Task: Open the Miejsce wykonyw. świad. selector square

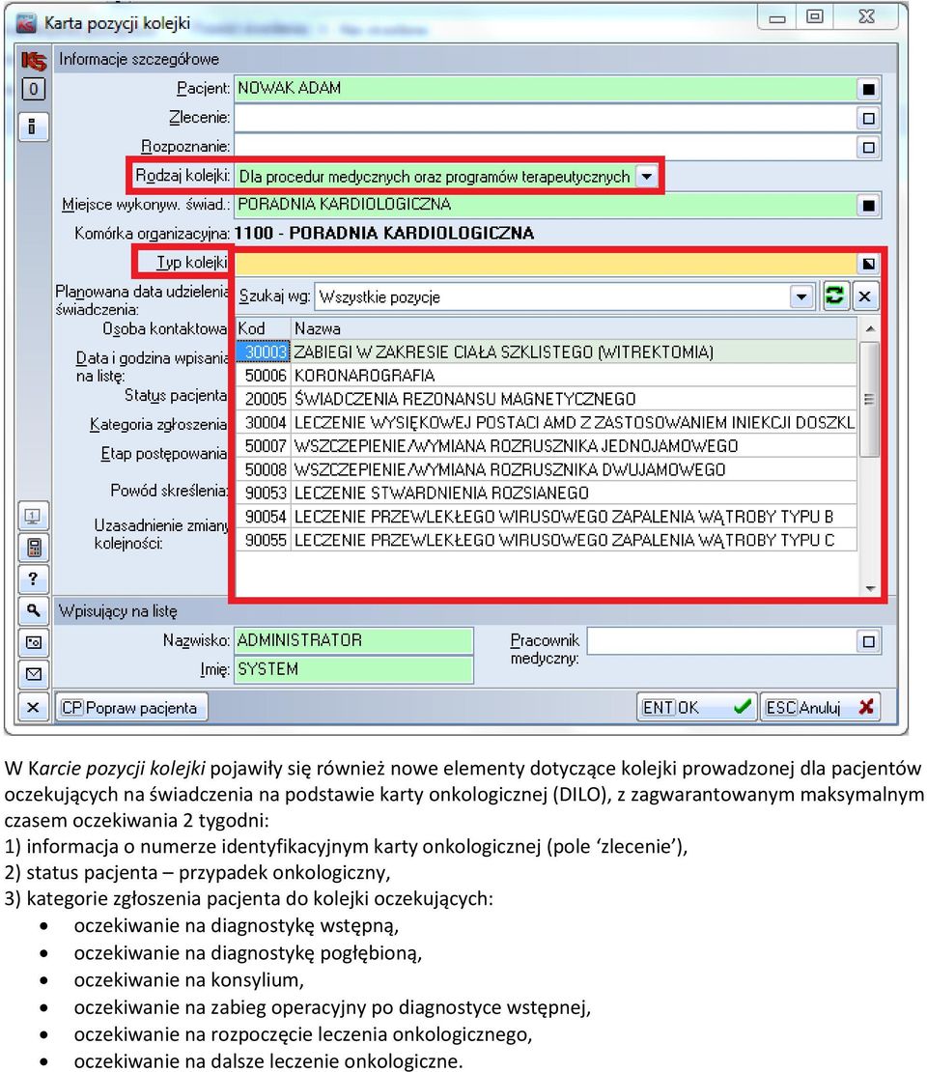Action: pyautogui.click(x=868, y=205)
